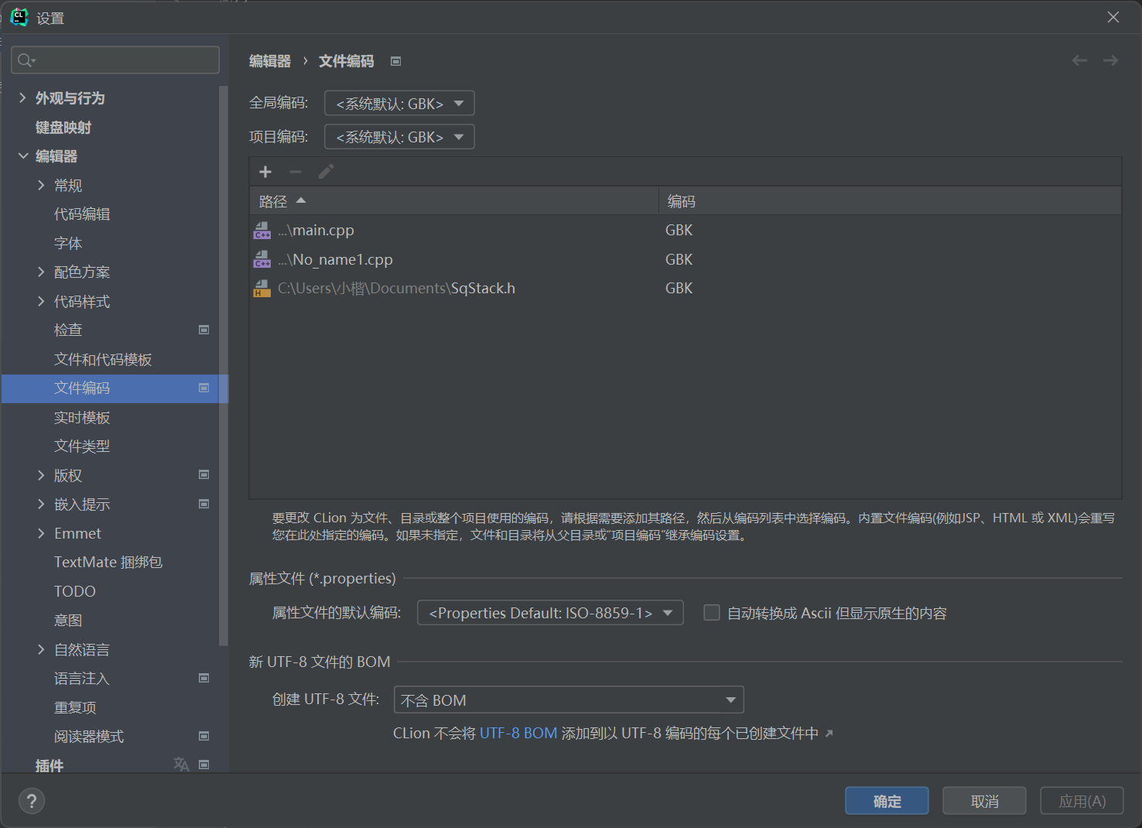Click the 取消 button

click(x=984, y=801)
